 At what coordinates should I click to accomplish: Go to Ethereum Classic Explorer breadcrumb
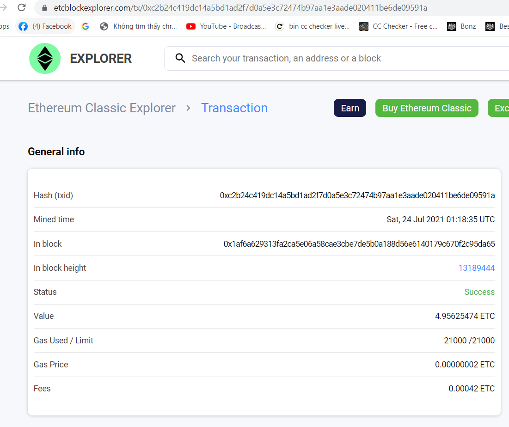pos(102,108)
